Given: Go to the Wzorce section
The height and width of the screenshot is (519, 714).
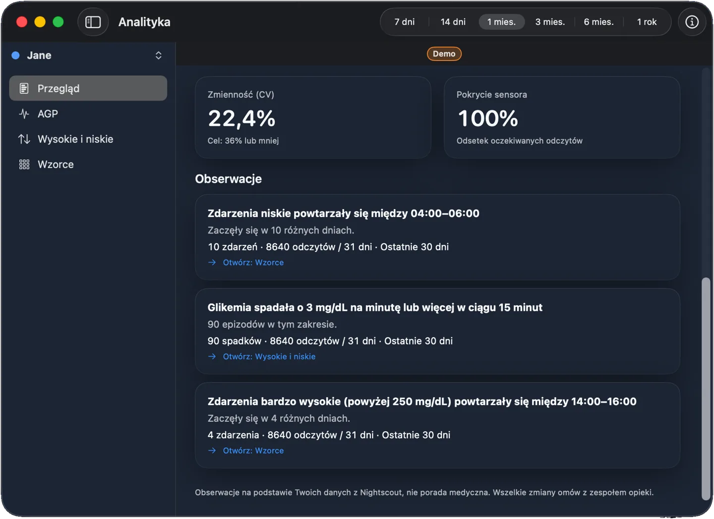Looking at the screenshot, I should [x=88, y=165].
